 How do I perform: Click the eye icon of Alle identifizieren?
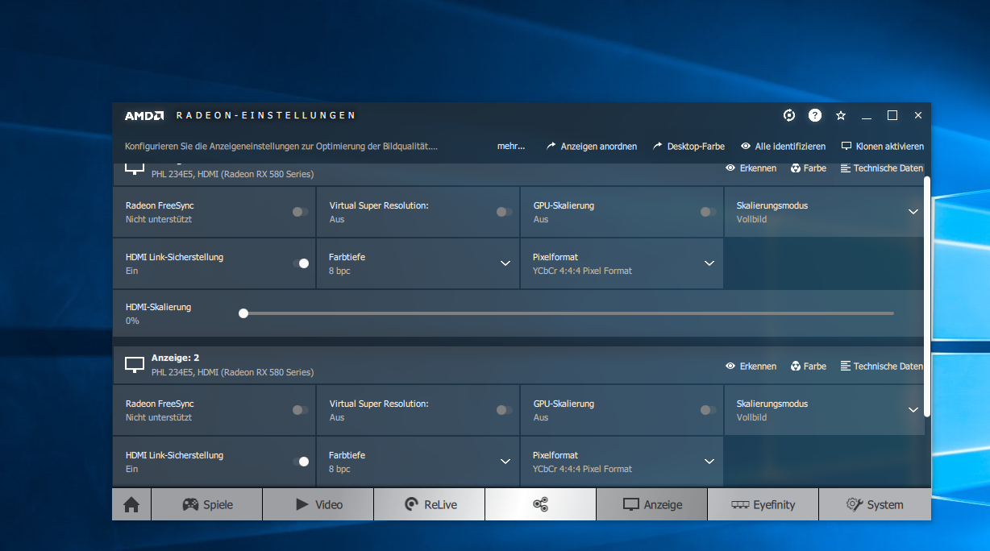pos(746,146)
